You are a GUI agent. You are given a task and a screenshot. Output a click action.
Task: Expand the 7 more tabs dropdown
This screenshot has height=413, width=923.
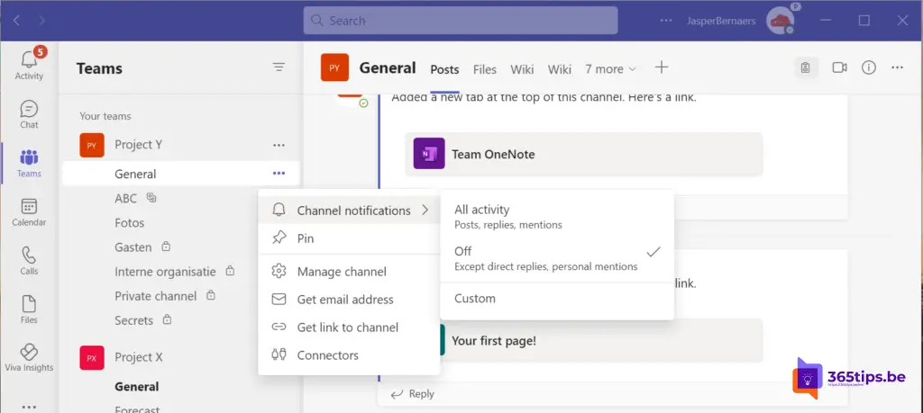[610, 68]
